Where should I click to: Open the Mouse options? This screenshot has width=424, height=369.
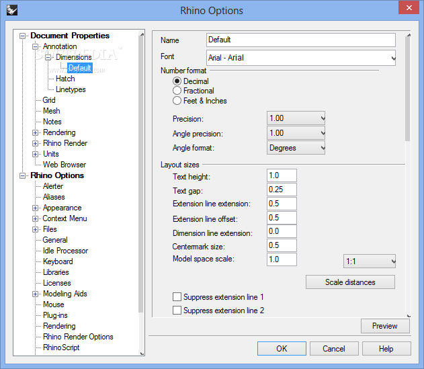[x=54, y=304]
